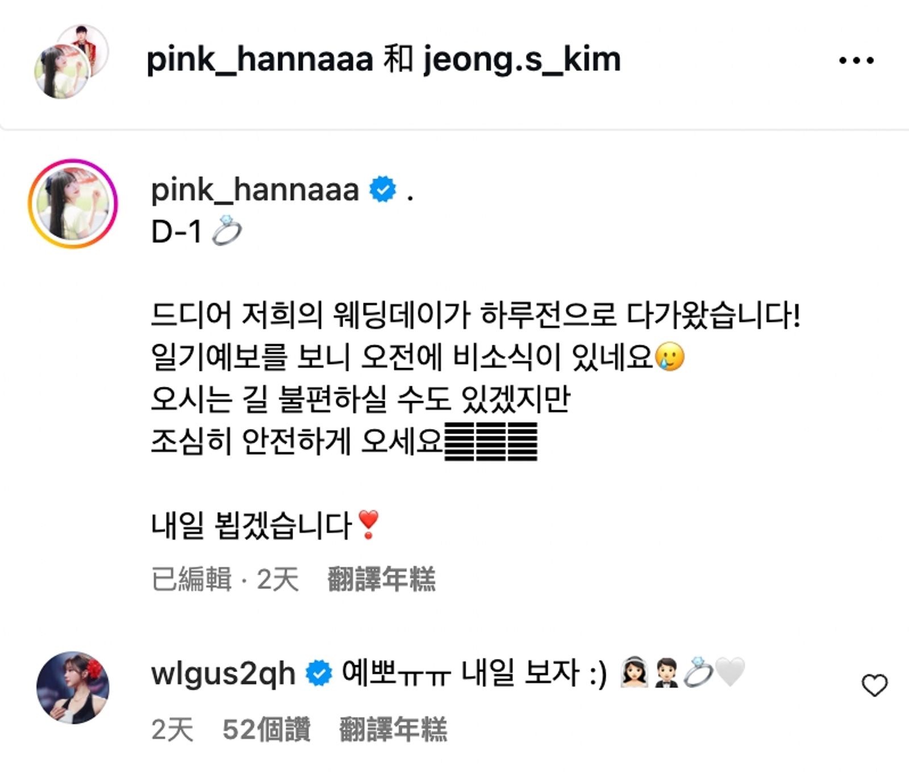Click the 已編輯 · 2天 caption timestamp
Image resolution: width=909 pixels, height=772 pixels.
point(225,579)
